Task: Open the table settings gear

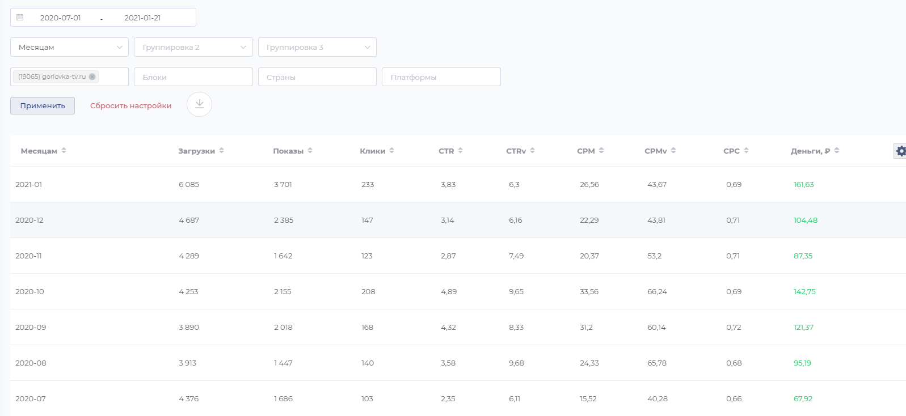Action: pyautogui.click(x=900, y=151)
